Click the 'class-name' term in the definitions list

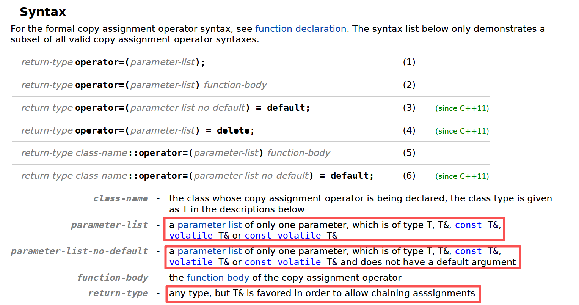tap(121, 198)
